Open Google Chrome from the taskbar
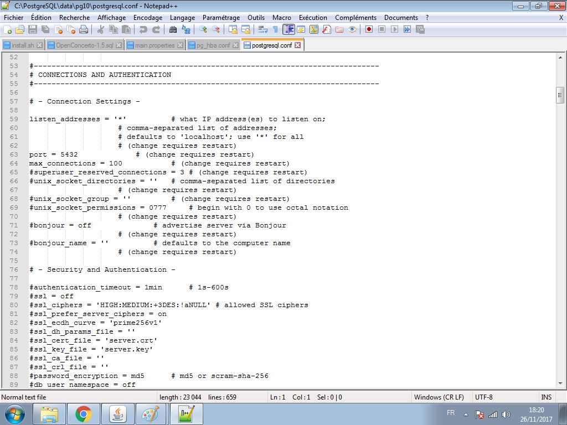 tap(83, 414)
